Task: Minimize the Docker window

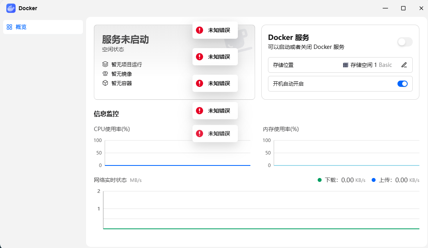Action: pos(385,8)
